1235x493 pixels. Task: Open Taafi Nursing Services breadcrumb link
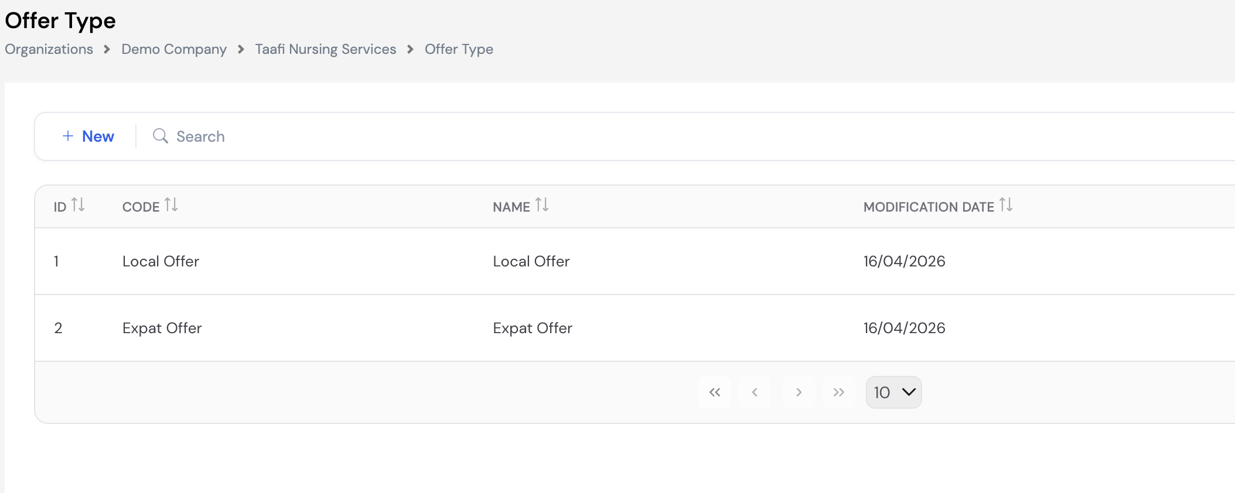coord(326,49)
